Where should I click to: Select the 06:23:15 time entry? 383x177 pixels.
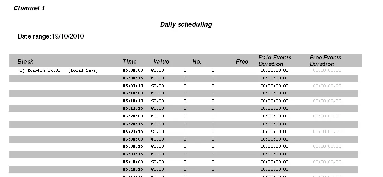(x=133, y=132)
